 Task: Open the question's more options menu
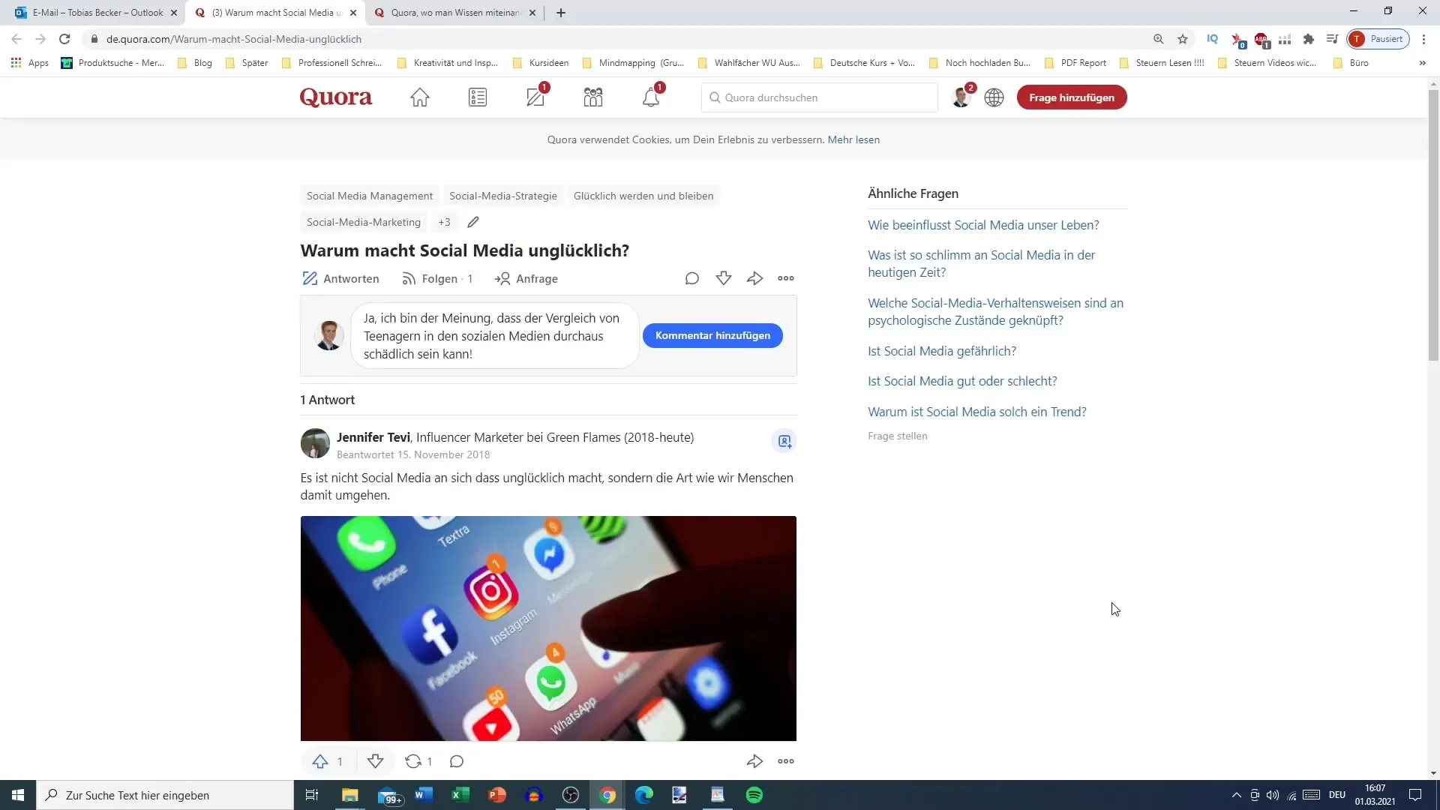tap(786, 278)
